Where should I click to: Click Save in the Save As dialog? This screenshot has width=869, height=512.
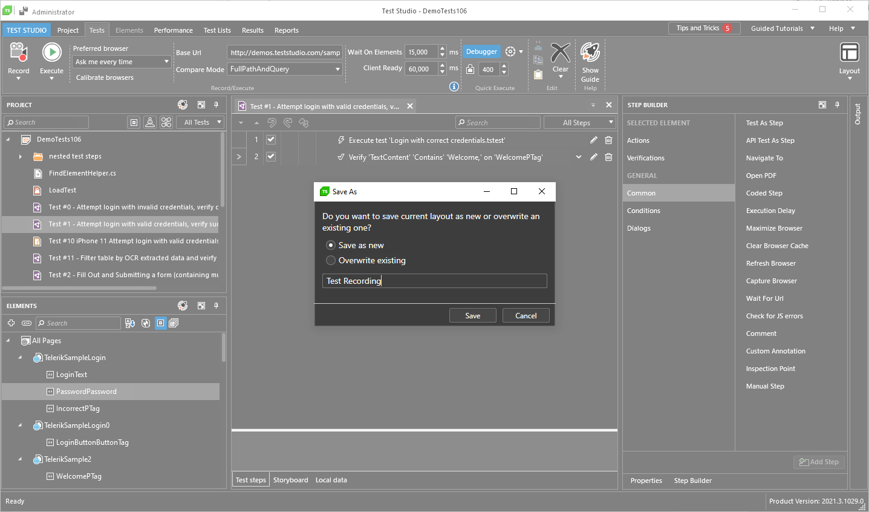(473, 315)
